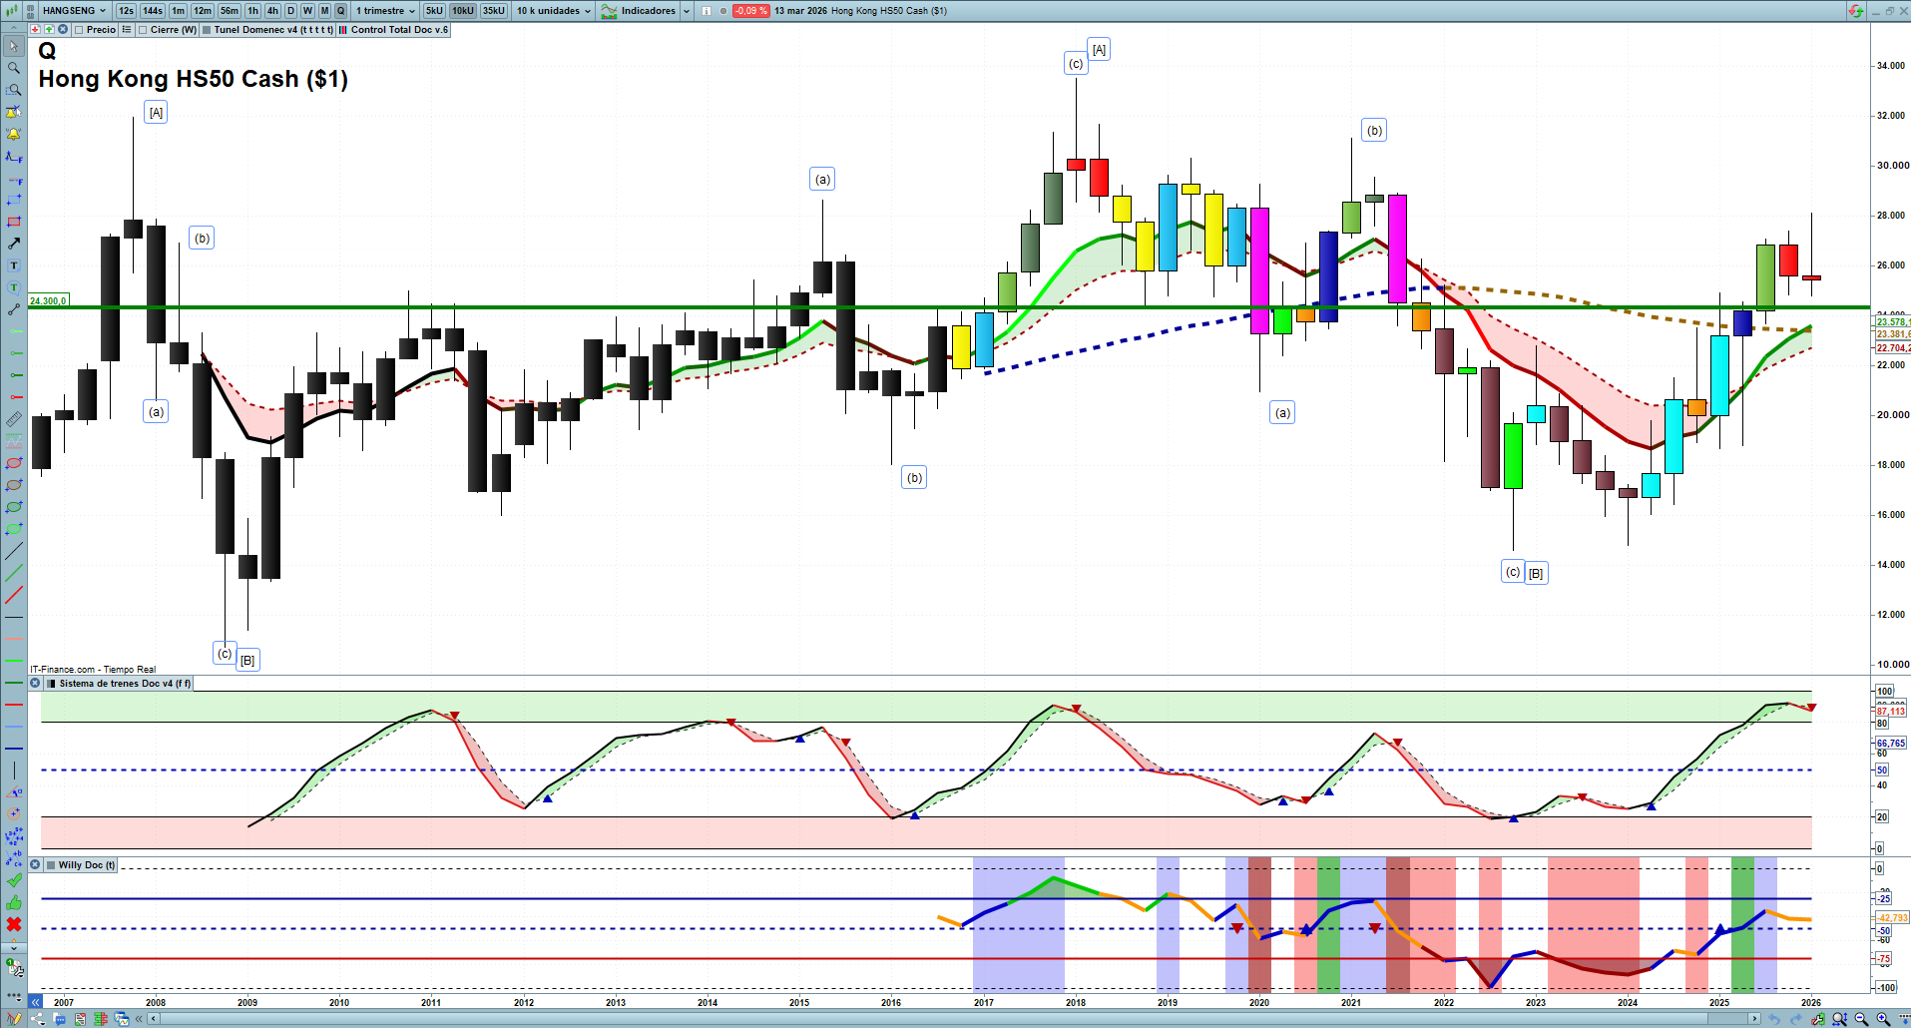Select the green text bubble tool

click(x=14, y=287)
